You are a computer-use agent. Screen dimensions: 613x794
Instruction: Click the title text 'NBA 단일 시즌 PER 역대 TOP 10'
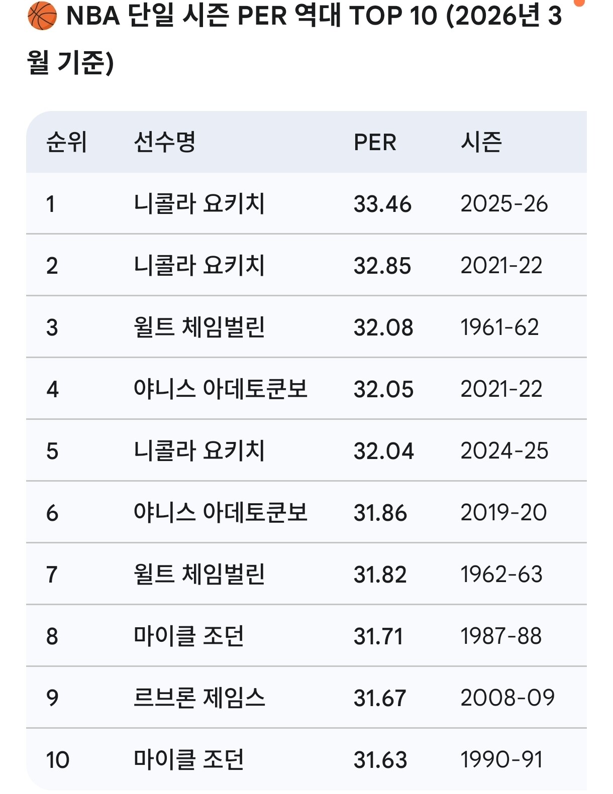pos(251,16)
